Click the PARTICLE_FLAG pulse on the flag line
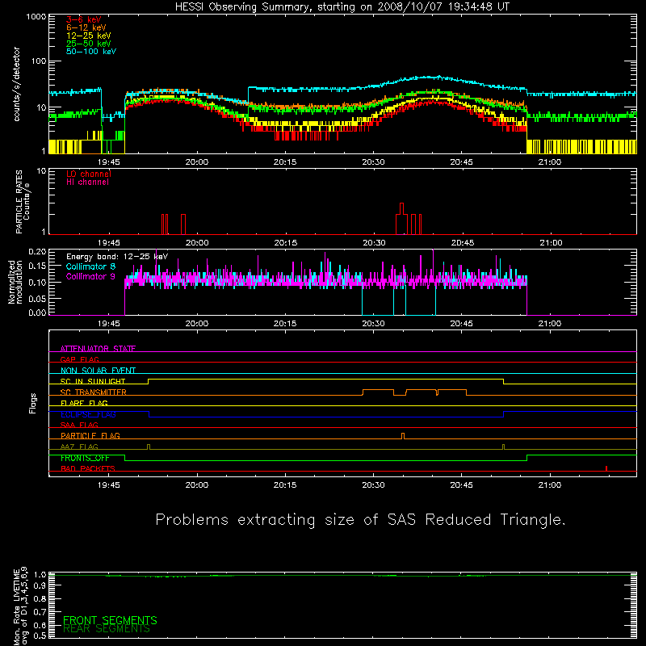Image resolution: width=646 pixels, height=646 pixels. point(403,436)
